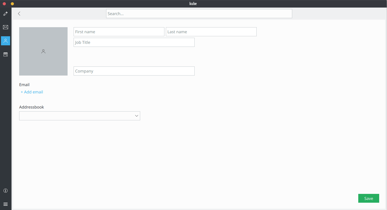Select the Job Title text field
The width and height of the screenshot is (387, 210).
134,42
